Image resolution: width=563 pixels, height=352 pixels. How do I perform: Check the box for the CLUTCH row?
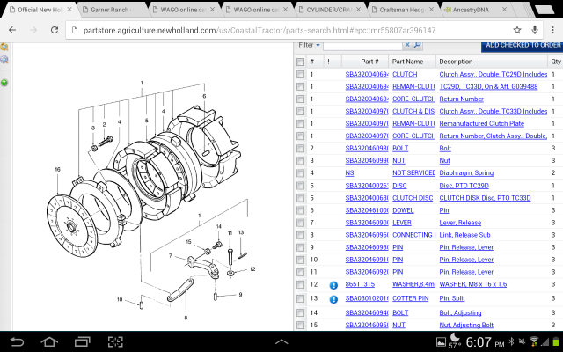coord(300,74)
